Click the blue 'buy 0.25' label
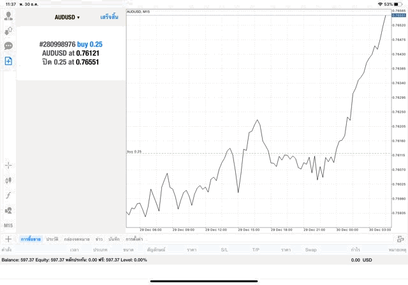 [x=90, y=44]
